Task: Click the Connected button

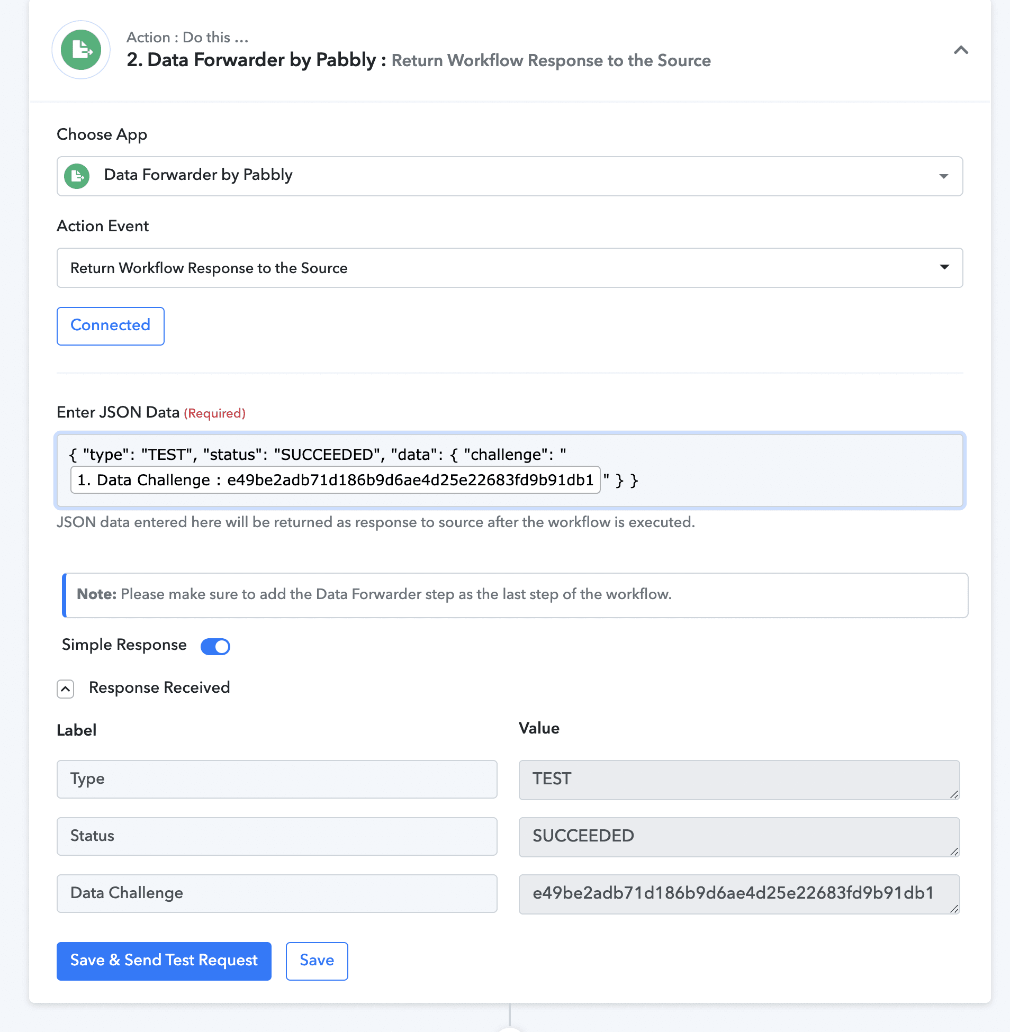Action: (110, 325)
